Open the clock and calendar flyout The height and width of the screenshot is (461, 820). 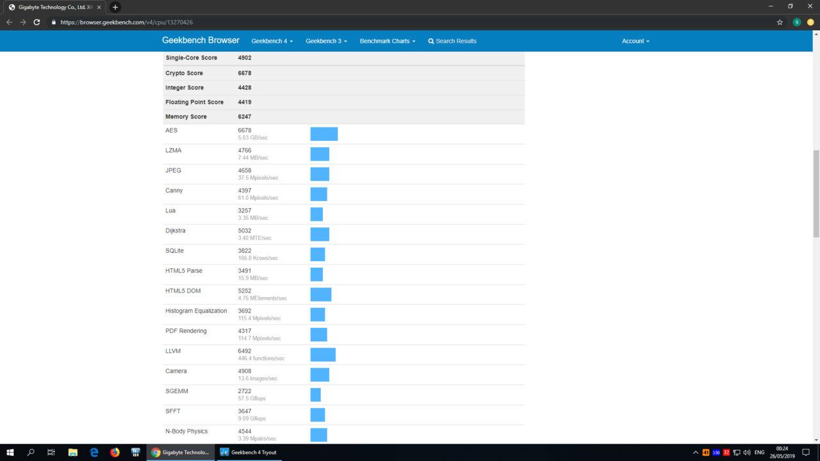click(782, 452)
